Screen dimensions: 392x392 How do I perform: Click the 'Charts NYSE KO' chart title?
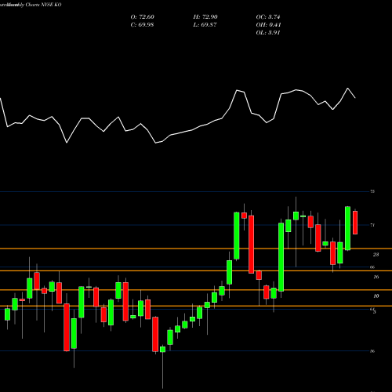click(44, 5)
